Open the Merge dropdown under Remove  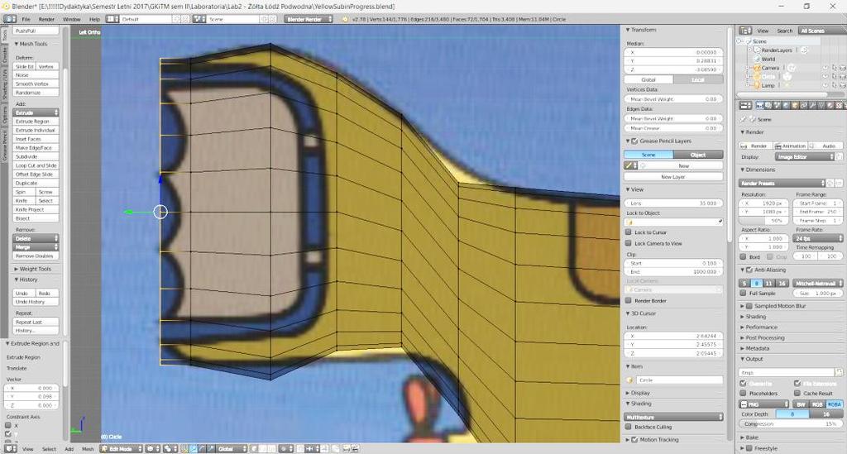pyautogui.click(x=36, y=246)
